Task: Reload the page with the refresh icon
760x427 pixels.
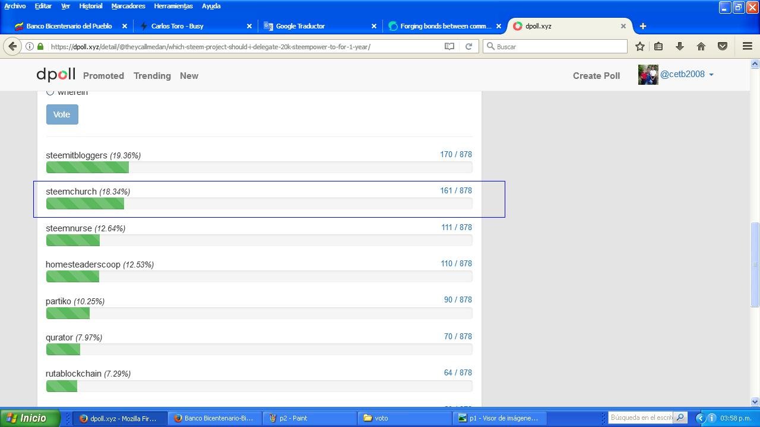Action: [x=468, y=46]
